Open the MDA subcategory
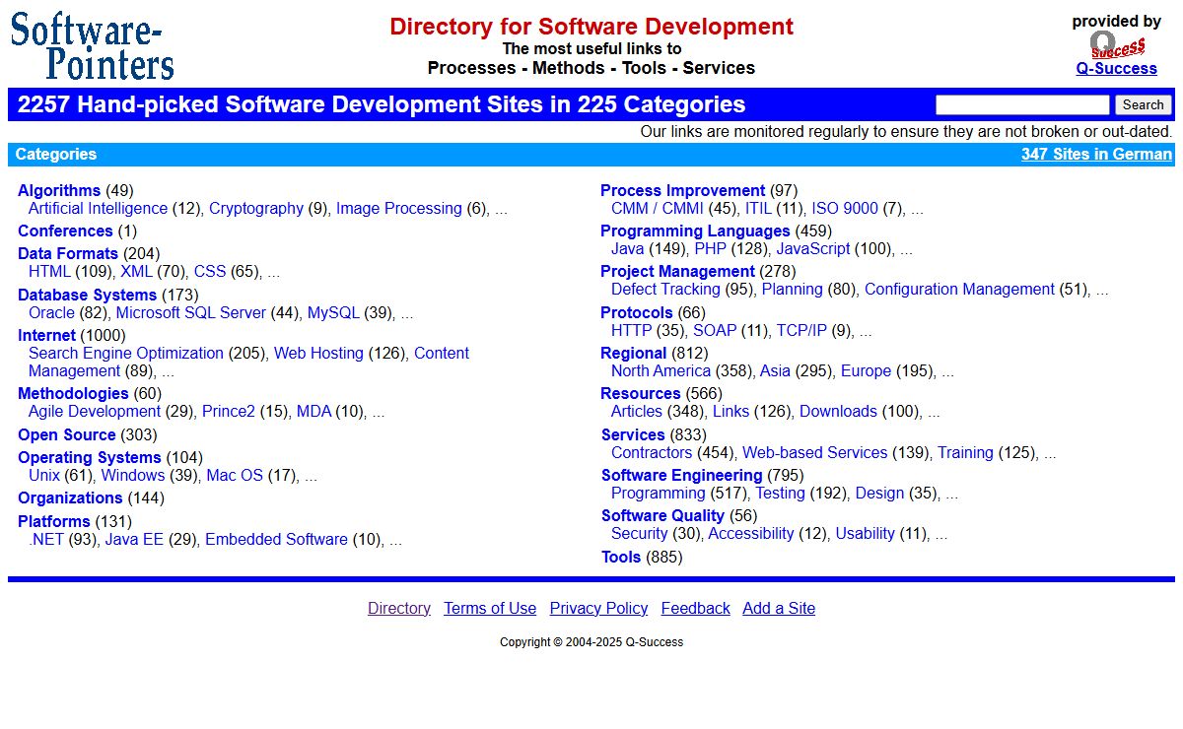The image size is (1183, 729). (x=313, y=412)
